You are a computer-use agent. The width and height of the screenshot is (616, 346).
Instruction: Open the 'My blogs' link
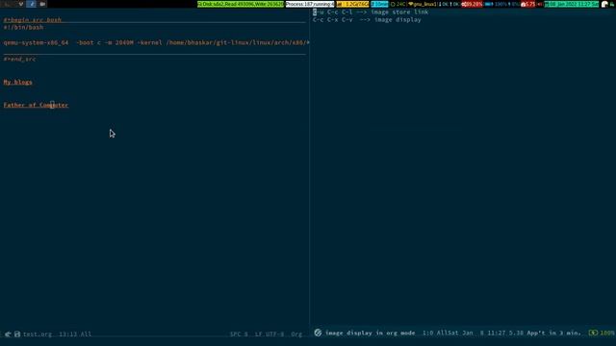pyautogui.click(x=17, y=82)
